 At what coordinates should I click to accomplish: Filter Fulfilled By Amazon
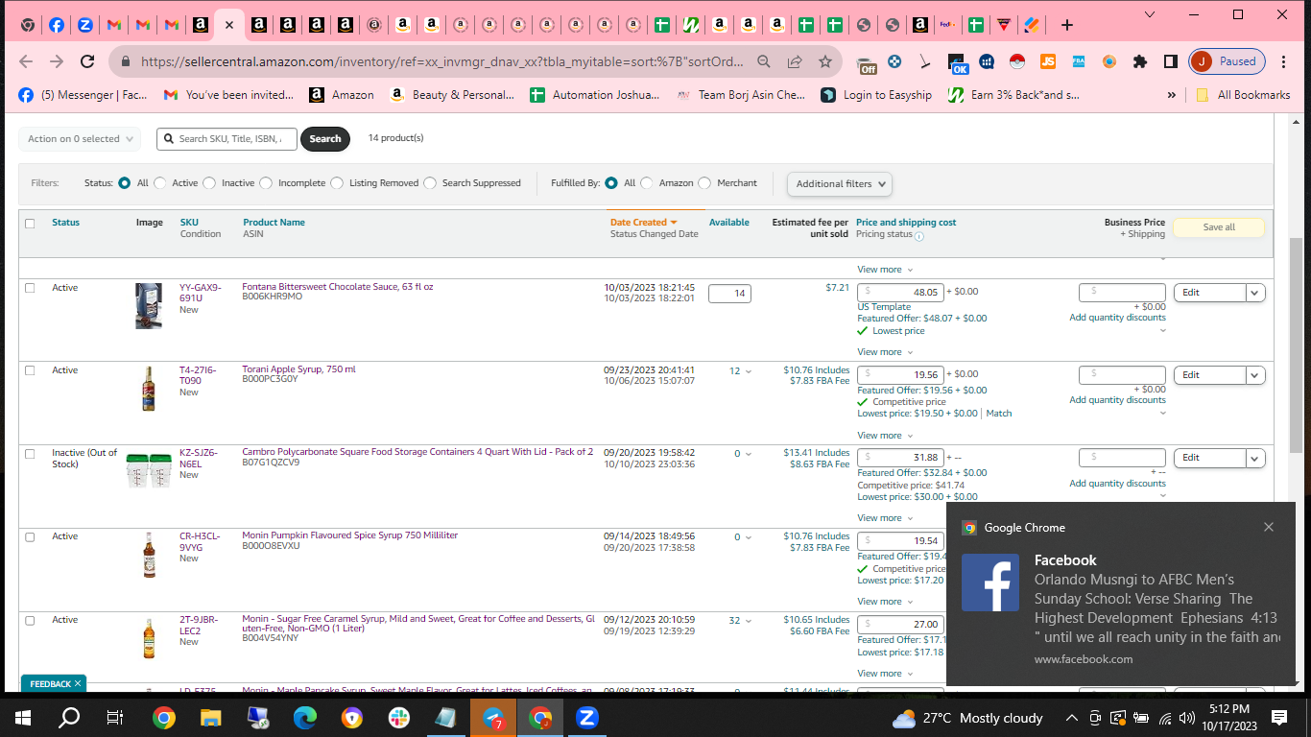click(647, 182)
